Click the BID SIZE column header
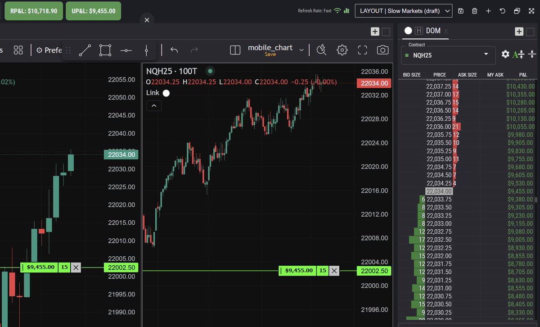 (x=412, y=75)
